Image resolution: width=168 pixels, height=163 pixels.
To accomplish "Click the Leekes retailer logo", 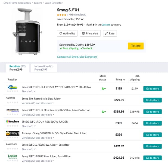I will point(12,156).
